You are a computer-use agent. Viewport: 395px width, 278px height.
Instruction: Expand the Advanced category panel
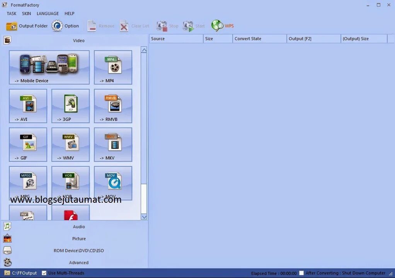coord(75,263)
